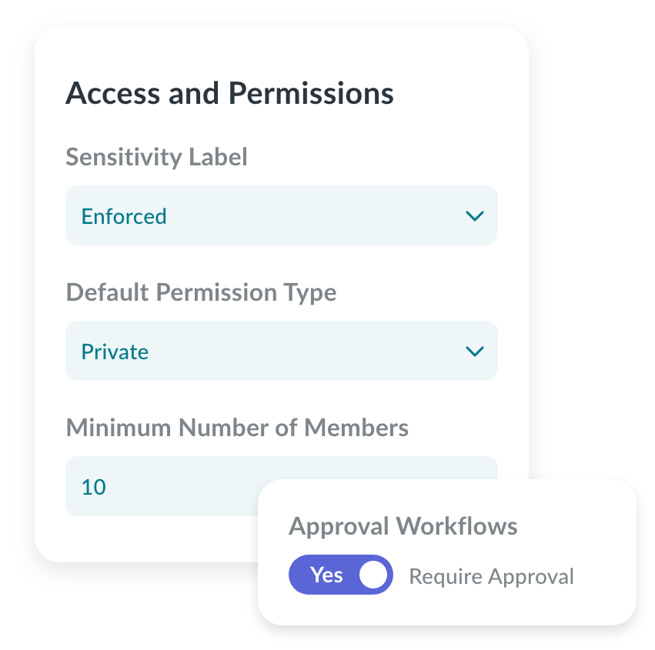Click the Default Permission Type label
The image size is (655, 650).
tap(202, 292)
